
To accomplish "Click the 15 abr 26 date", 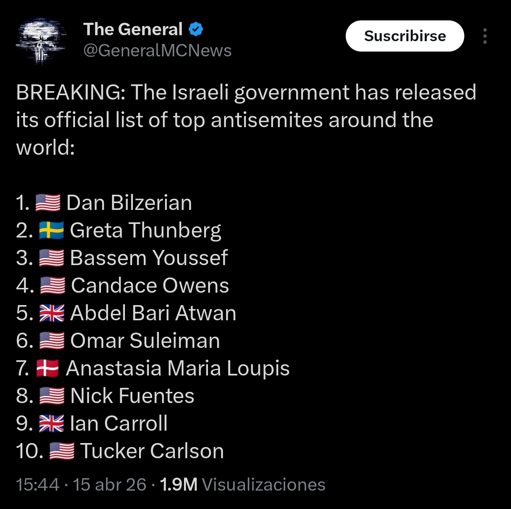I will tap(109, 485).
